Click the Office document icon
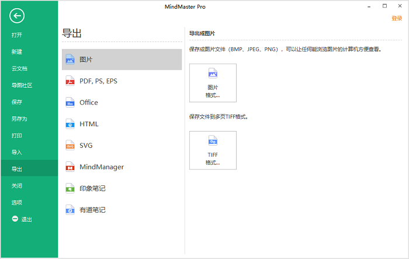Image resolution: width=409 pixels, height=259 pixels. point(70,102)
